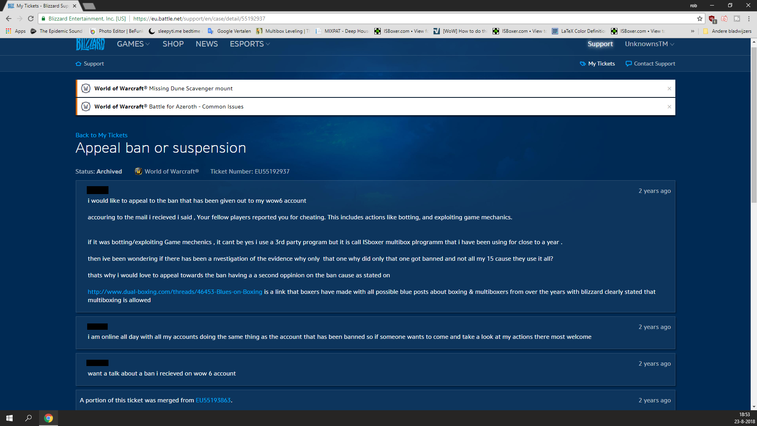The height and width of the screenshot is (426, 757).
Task: Dismiss Battle for Azeroth Common Issues notice
Action: coord(669,107)
